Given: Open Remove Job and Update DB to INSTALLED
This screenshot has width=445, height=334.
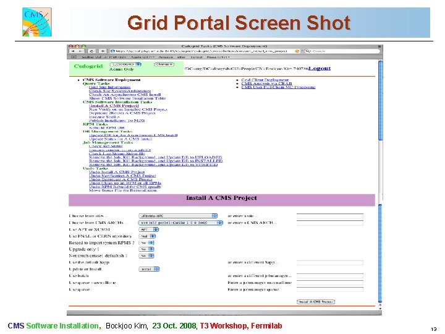Looking at the screenshot, I should click(156, 161).
